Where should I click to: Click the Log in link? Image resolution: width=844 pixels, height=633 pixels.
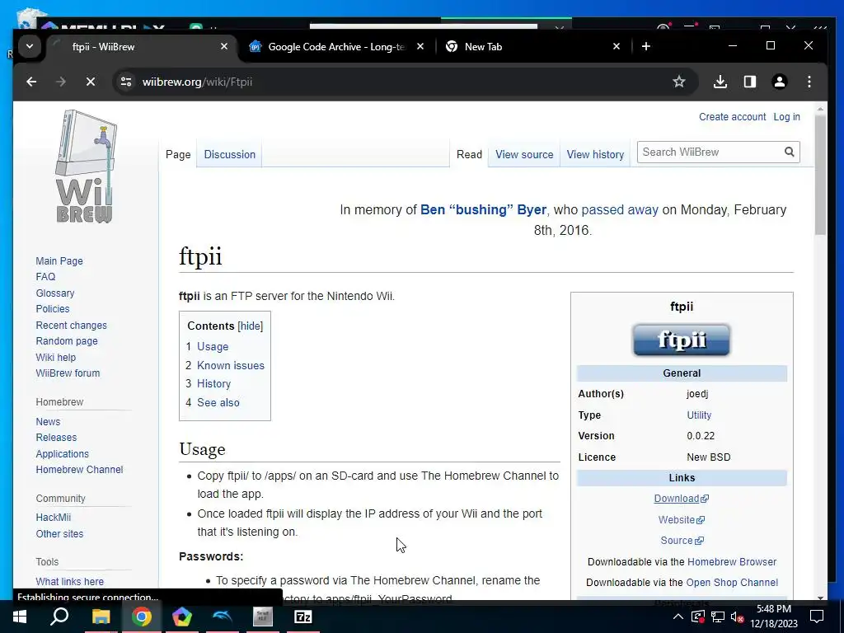tap(786, 117)
